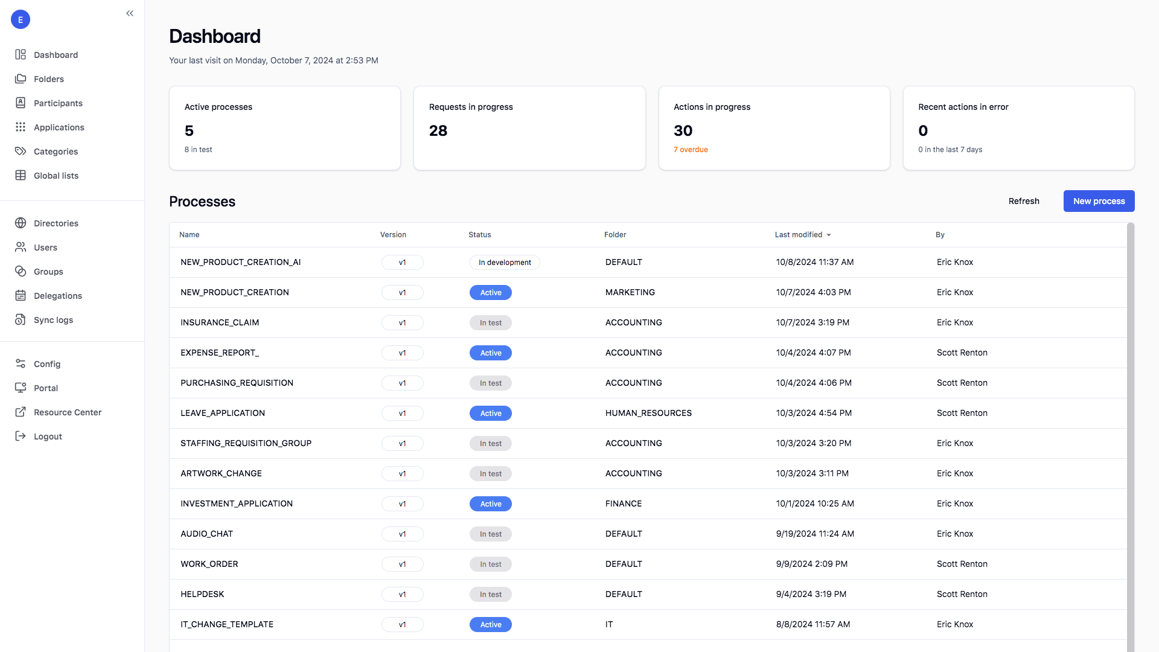Click the Logout arrow icon

click(21, 436)
